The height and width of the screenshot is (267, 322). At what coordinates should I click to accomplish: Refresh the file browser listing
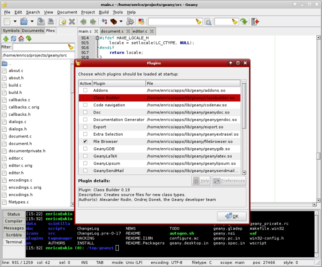click(x=13, y=39)
